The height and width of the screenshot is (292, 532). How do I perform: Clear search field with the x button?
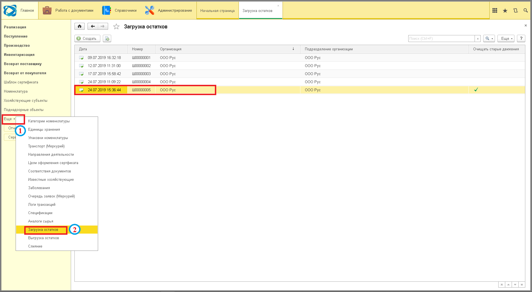pyautogui.click(x=478, y=39)
